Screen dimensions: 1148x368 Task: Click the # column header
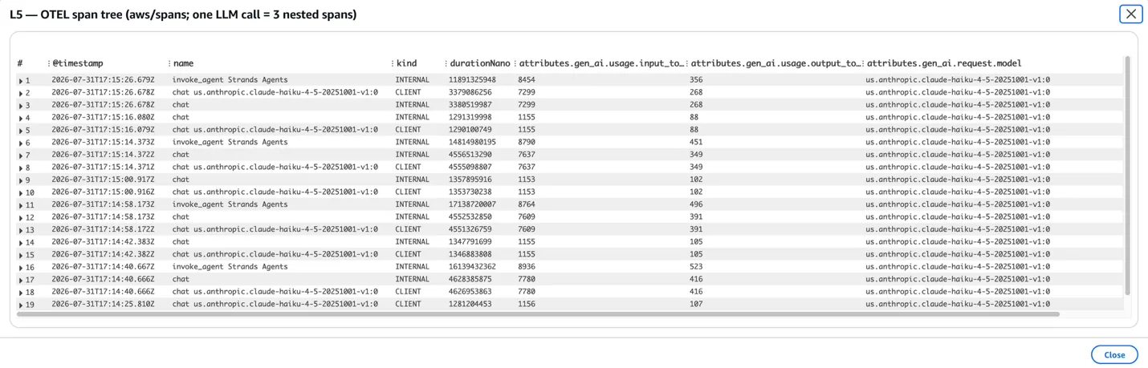(20, 63)
